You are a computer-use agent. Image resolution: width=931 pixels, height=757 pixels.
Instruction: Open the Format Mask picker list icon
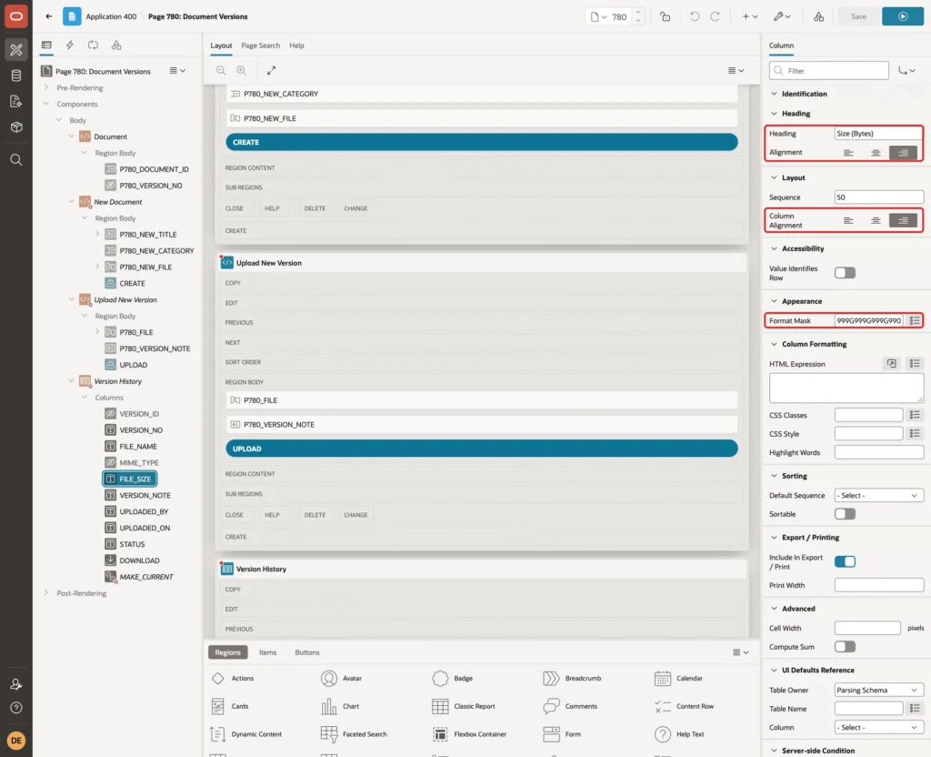pyautogui.click(x=915, y=320)
